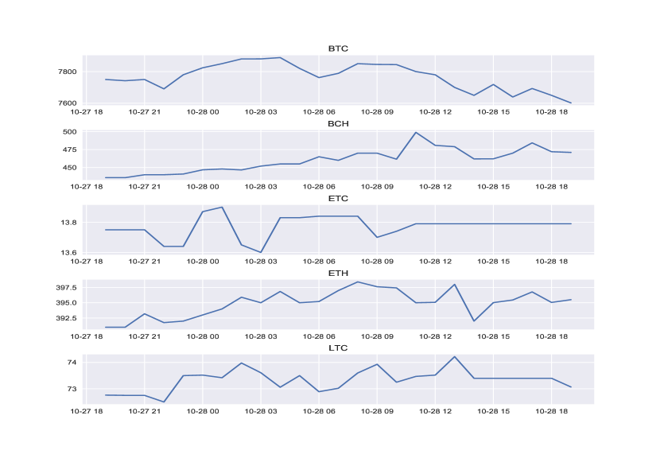This screenshot has height=462, width=660.
Task: Click the highest peak of the LTC line
Action: tap(454, 356)
